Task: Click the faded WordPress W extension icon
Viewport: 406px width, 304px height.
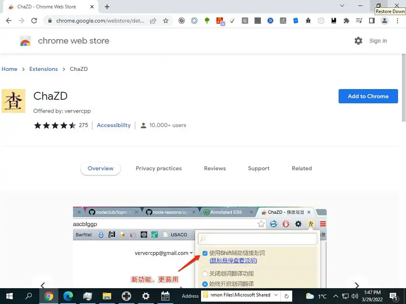Action: coord(321,21)
